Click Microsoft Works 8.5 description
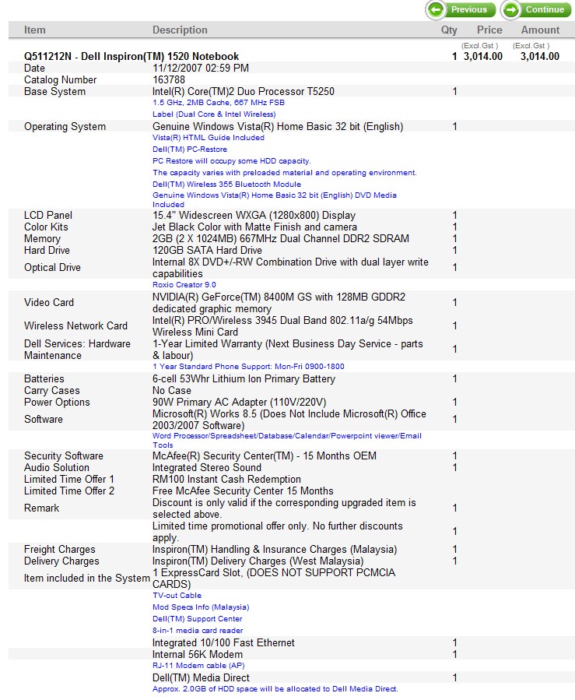The height and width of the screenshot is (700, 575). (x=289, y=419)
